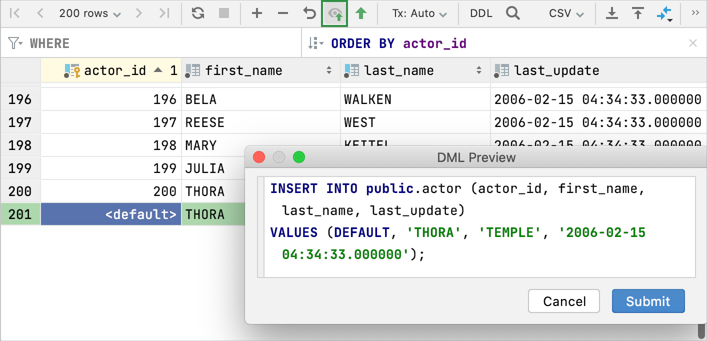Delete row with minus icon

pyautogui.click(x=283, y=13)
